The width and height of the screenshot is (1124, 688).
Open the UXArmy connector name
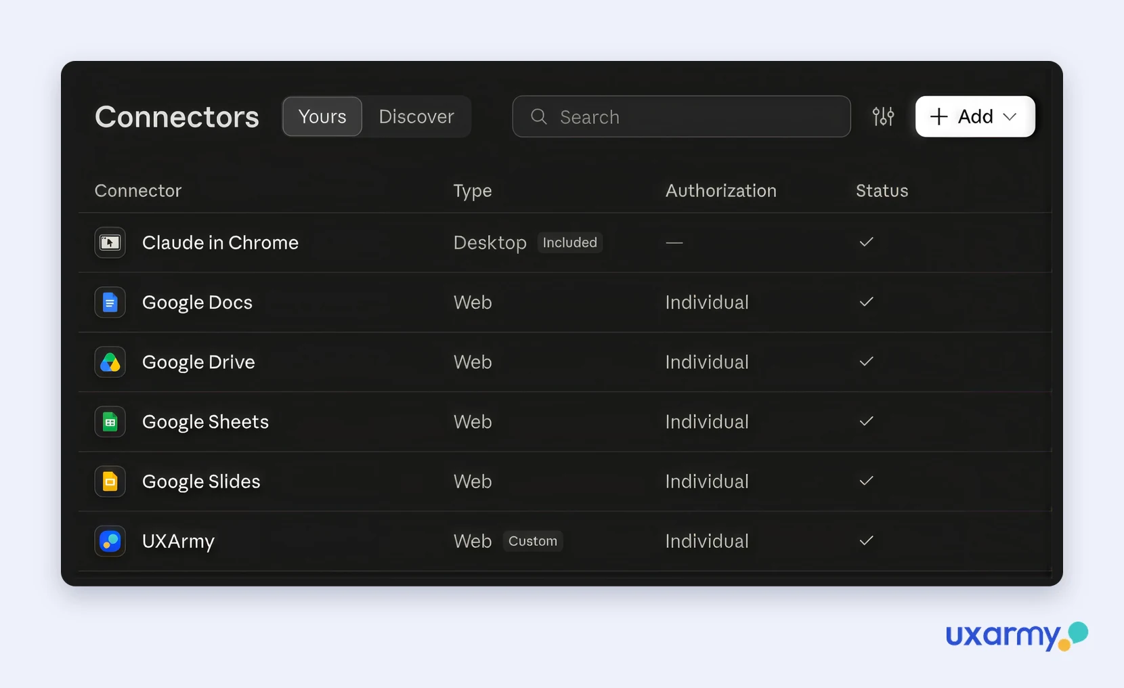178,542
